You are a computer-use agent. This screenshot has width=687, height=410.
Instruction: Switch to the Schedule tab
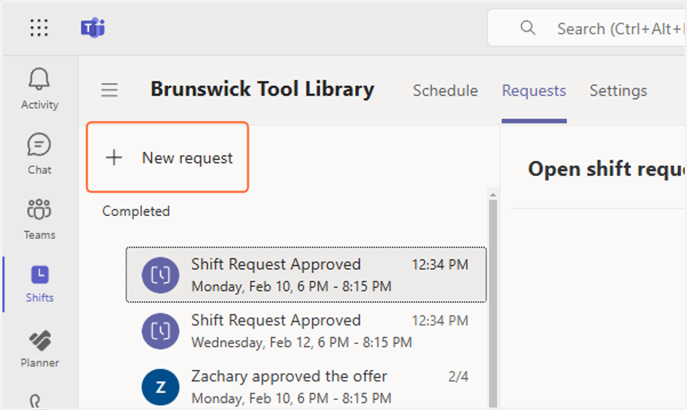[x=445, y=90]
